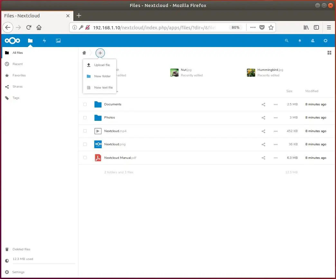Save page to Pocket

coord(262,27)
